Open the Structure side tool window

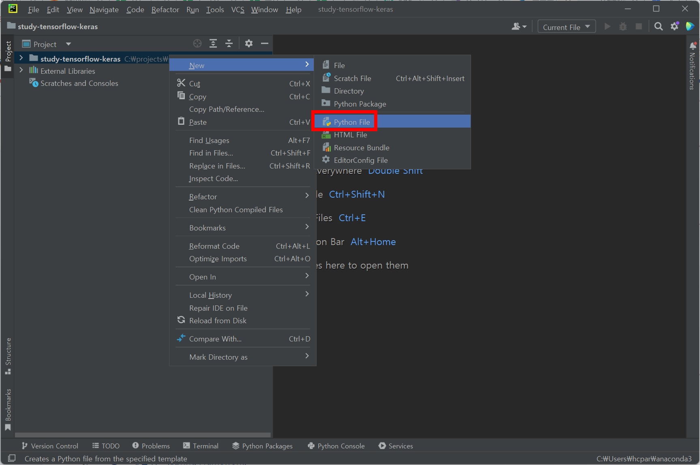[x=8, y=356]
